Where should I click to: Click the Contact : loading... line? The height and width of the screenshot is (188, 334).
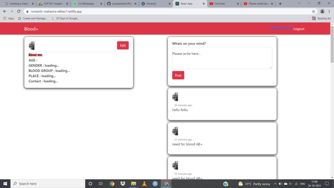43,81
